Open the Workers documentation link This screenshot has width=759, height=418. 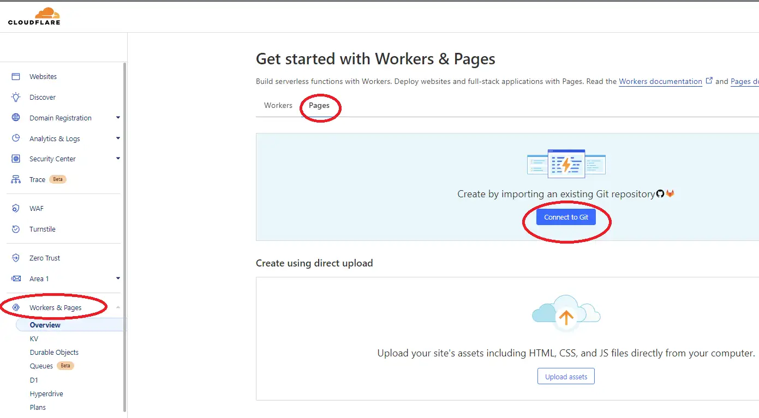point(660,81)
